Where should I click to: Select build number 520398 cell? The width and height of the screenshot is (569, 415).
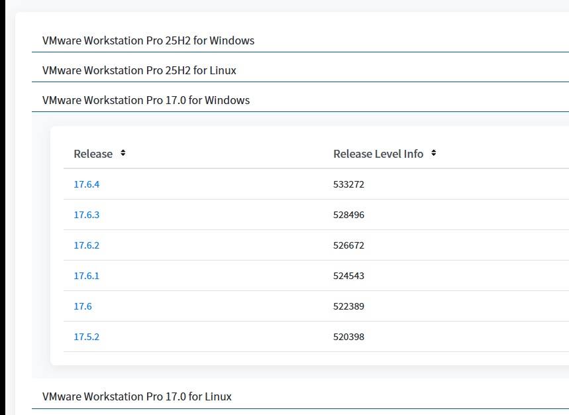348,337
